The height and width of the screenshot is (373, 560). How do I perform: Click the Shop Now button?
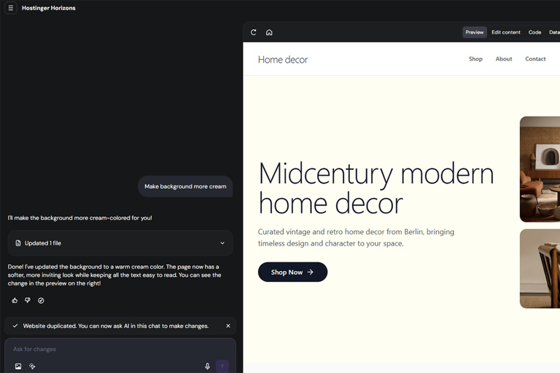[292, 272]
